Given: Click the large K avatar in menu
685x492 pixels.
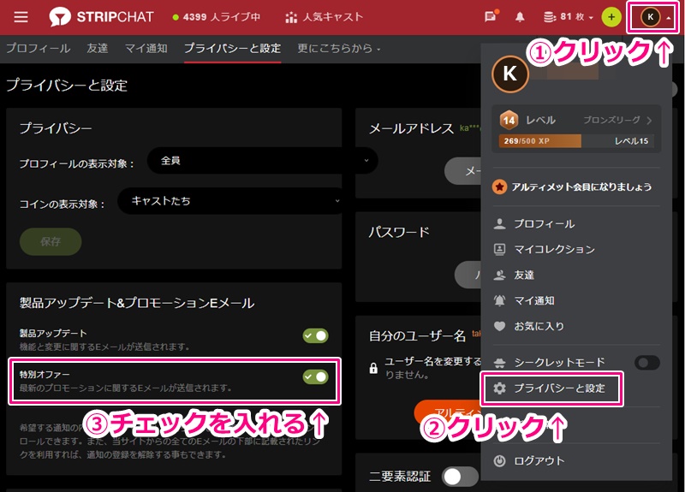Looking at the screenshot, I should 509,74.
